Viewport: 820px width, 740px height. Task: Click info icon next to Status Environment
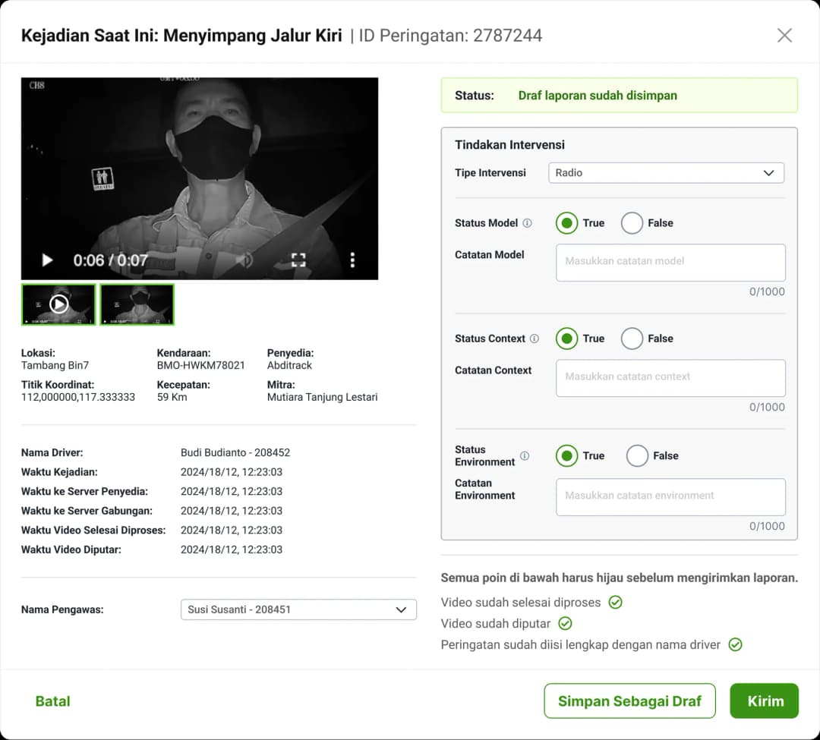coord(524,456)
